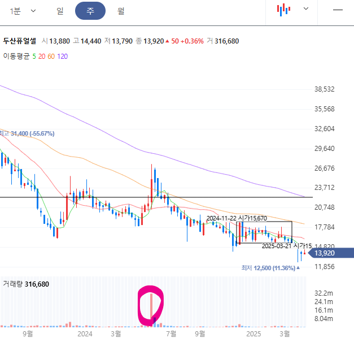
Task: Open the 1분 minute interval dropdown
Action: tap(23, 11)
